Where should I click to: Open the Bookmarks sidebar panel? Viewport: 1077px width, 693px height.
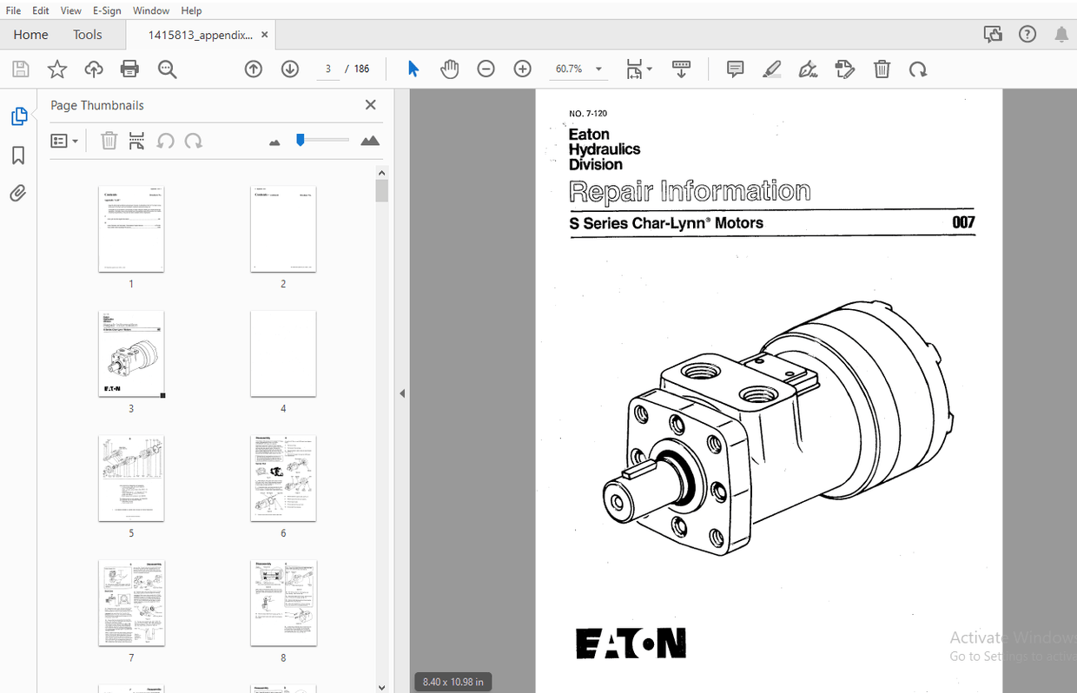pos(17,155)
